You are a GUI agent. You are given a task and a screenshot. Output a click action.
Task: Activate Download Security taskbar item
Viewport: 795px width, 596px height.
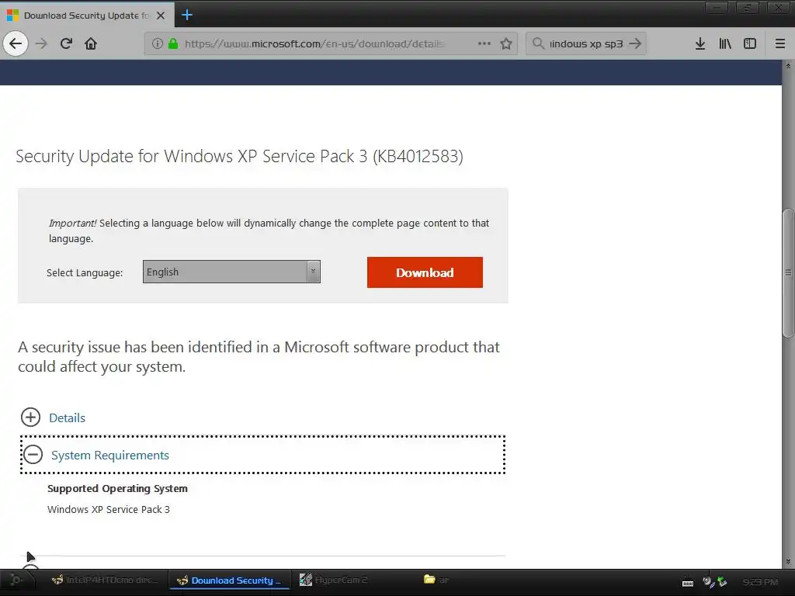[x=230, y=580]
